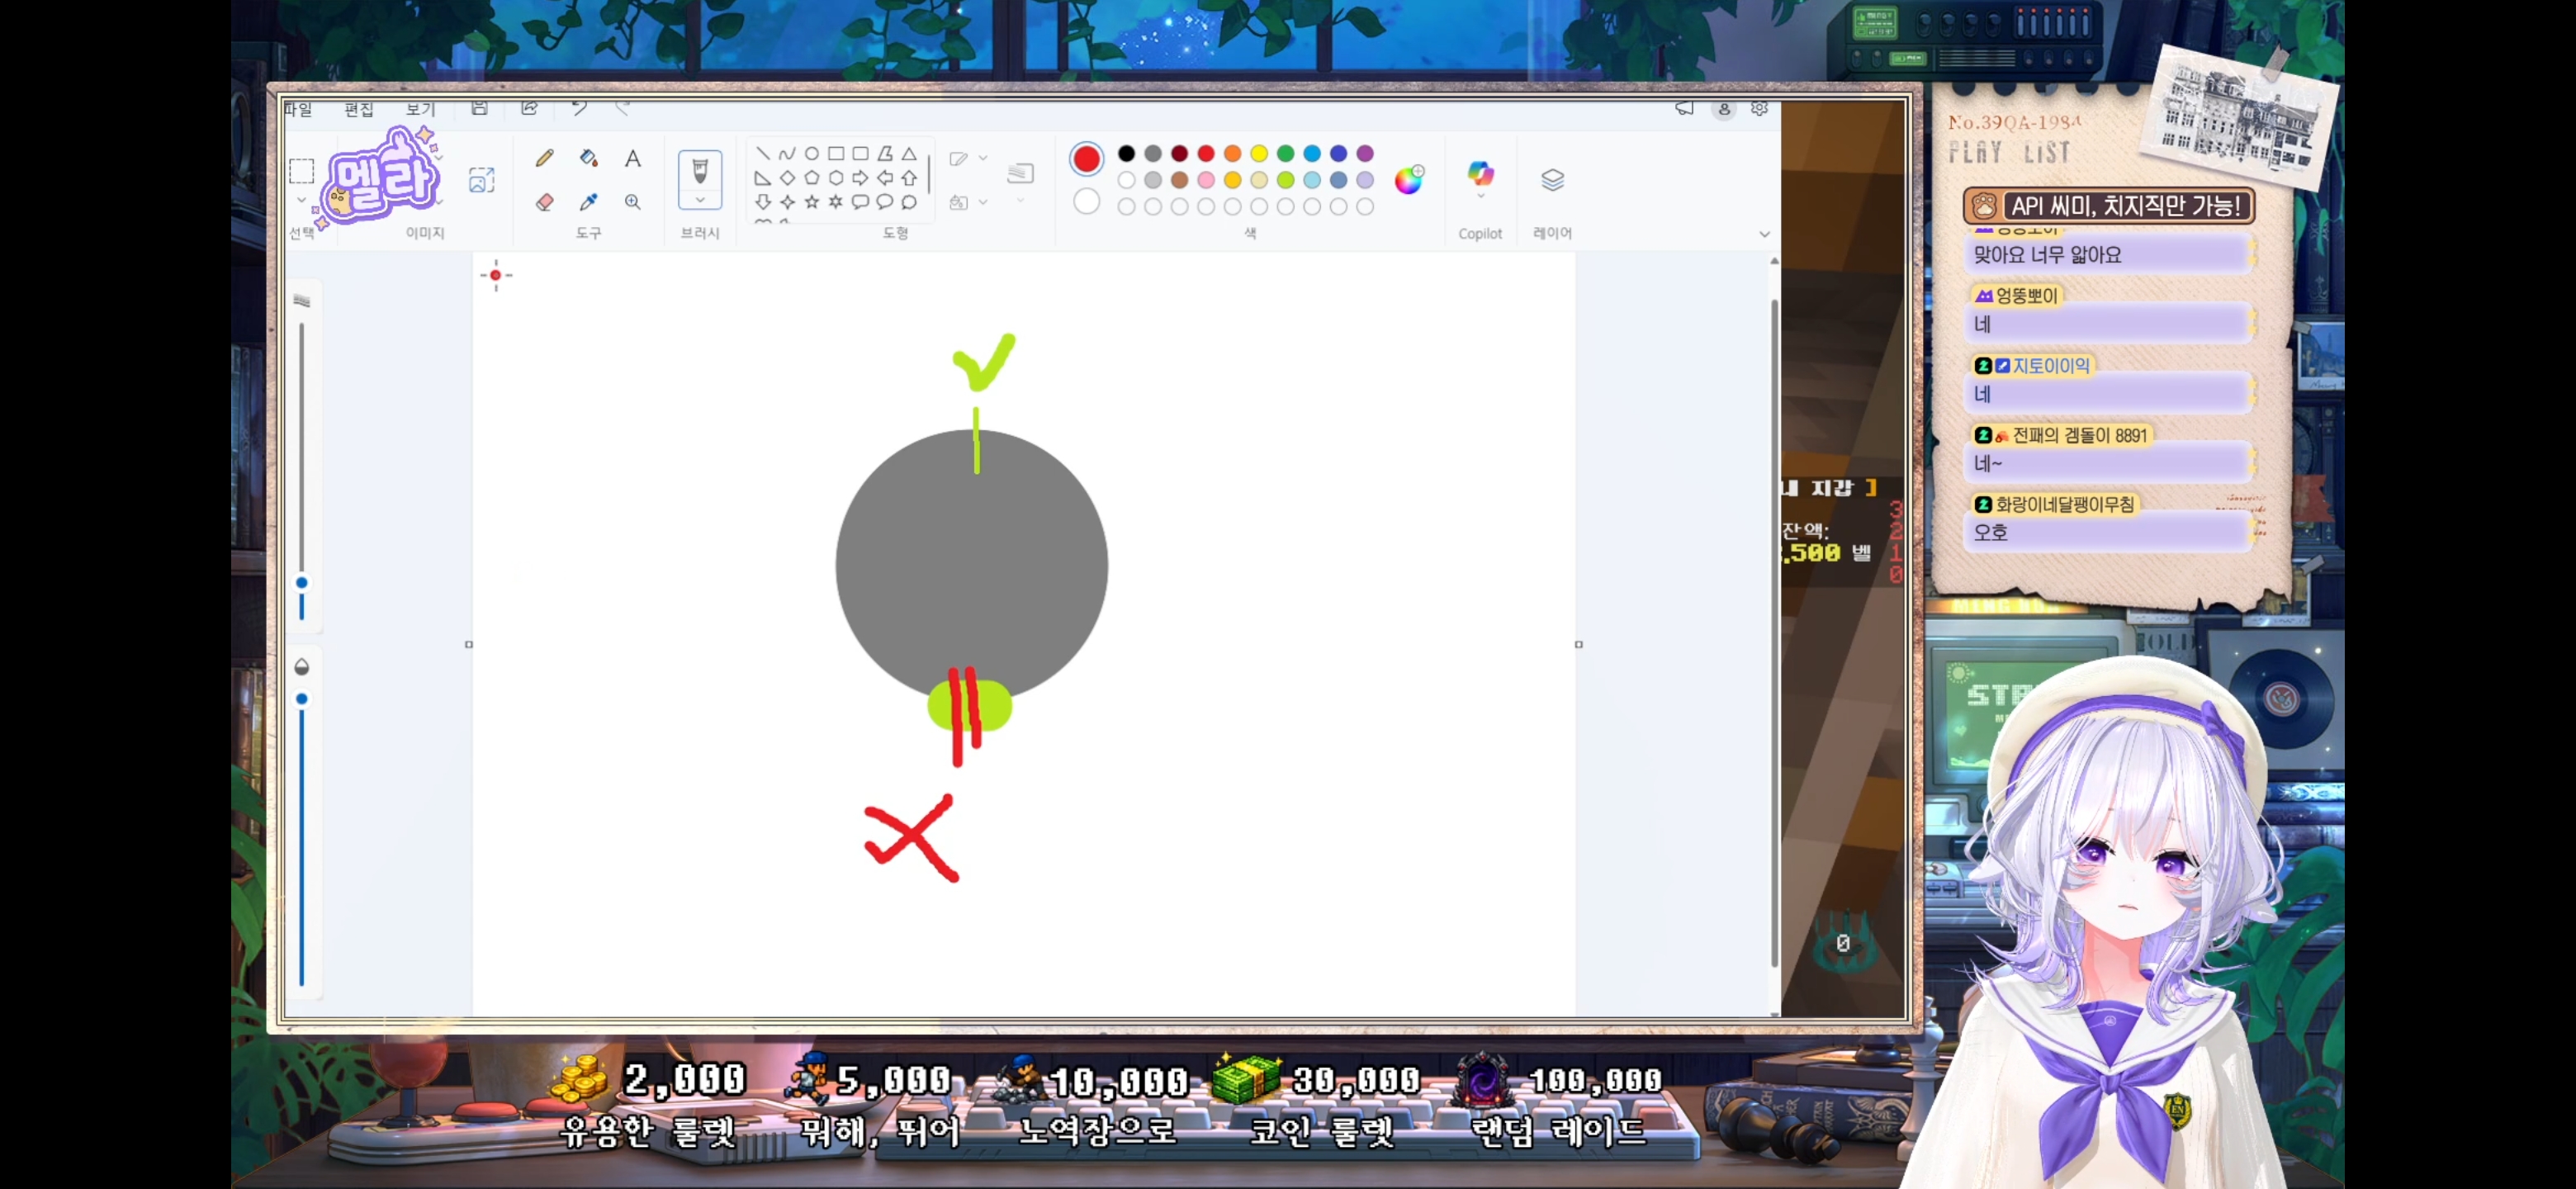Select the Color 2 white secondary swatch

click(1086, 202)
